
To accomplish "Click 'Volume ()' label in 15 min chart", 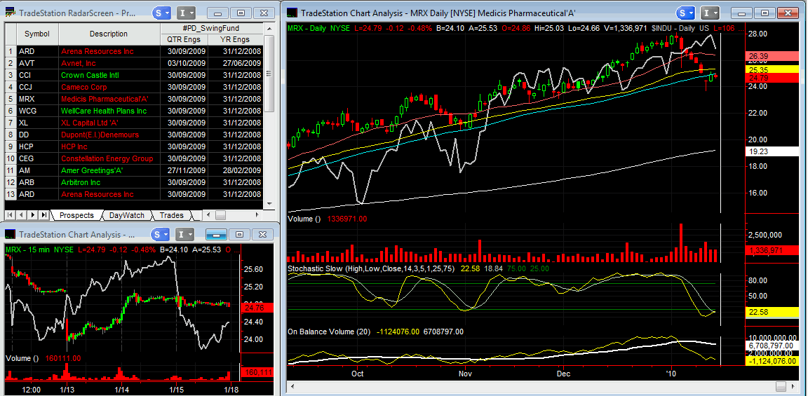I will tap(21, 358).
